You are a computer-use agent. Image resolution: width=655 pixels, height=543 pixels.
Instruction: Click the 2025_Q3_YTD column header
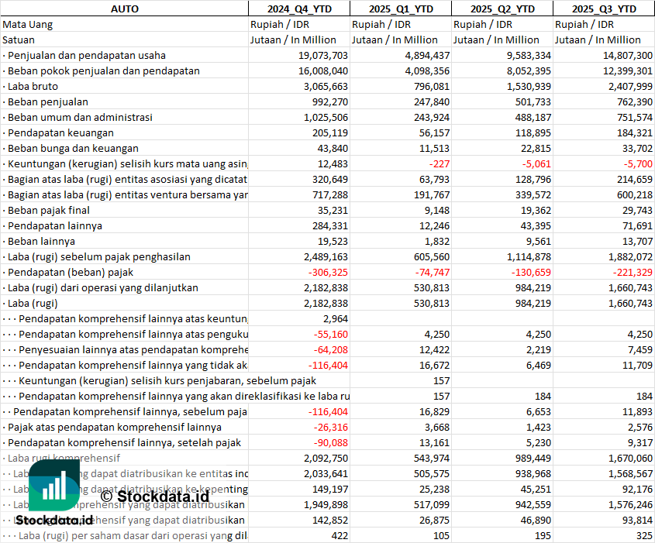(604, 9)
